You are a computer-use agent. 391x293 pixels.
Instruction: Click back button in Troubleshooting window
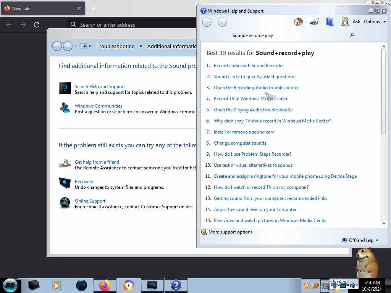point(57,46)
